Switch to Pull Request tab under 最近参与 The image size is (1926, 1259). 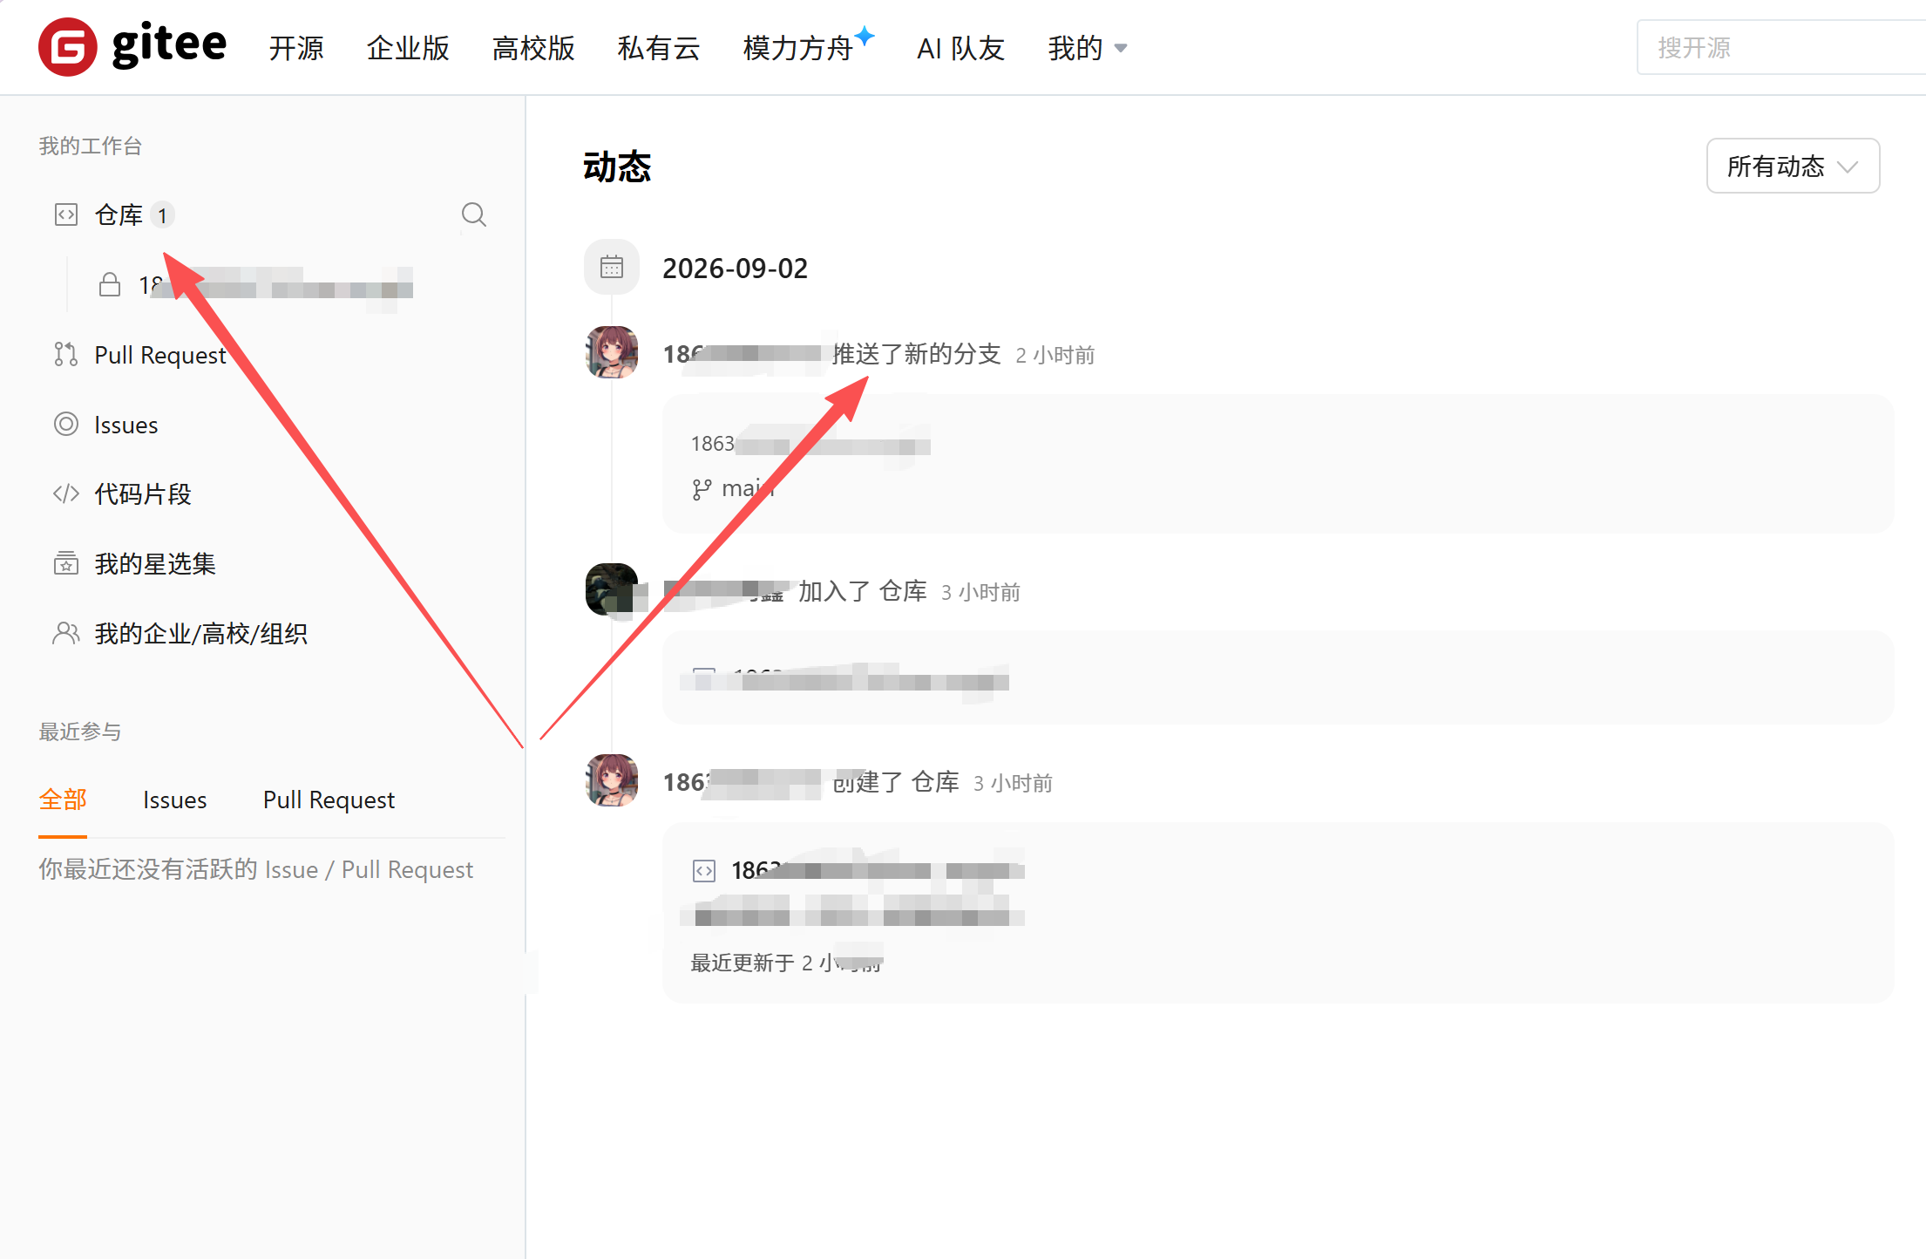coord(329,800)
